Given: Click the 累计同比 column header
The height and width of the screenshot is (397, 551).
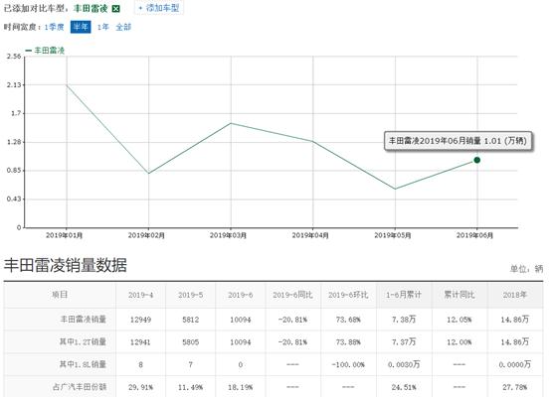Looking at the screenshot, I should click(x=459, y=295).
